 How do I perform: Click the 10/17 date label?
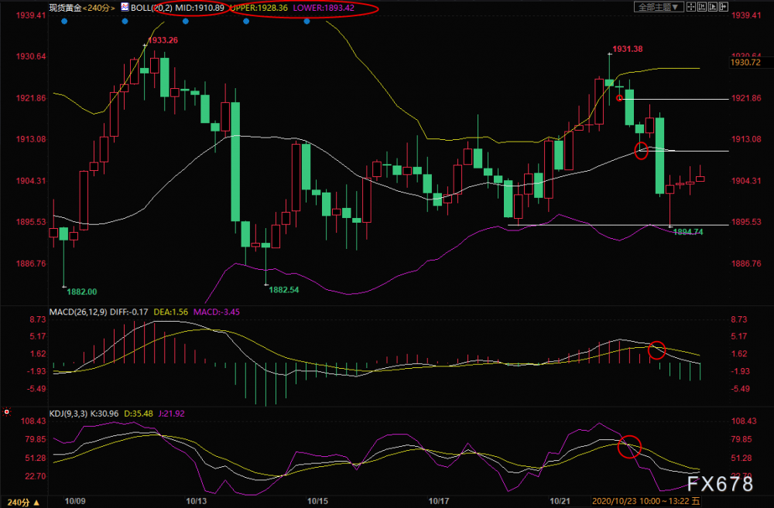(x=439, y=501)
